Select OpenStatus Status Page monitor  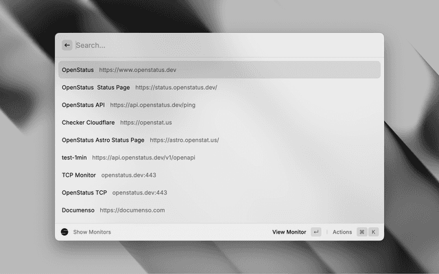95,88
